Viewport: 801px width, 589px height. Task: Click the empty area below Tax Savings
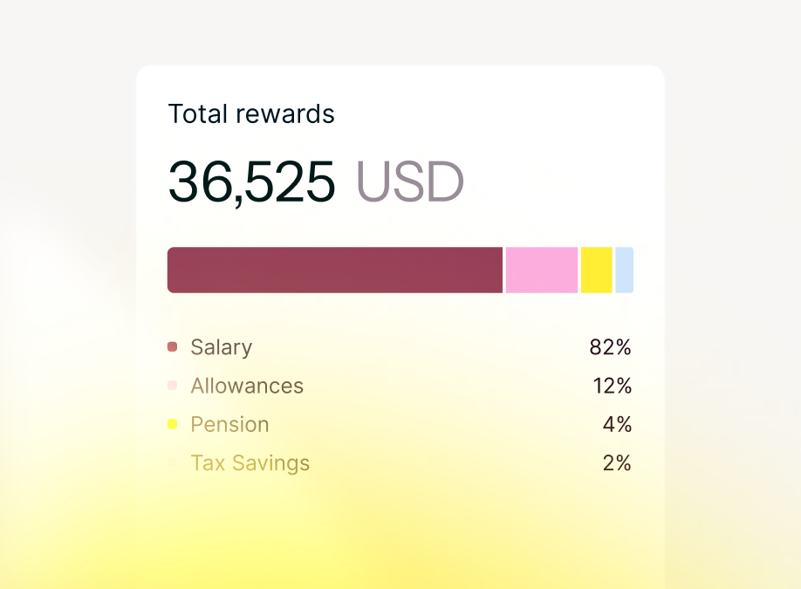tap(400, 531)
